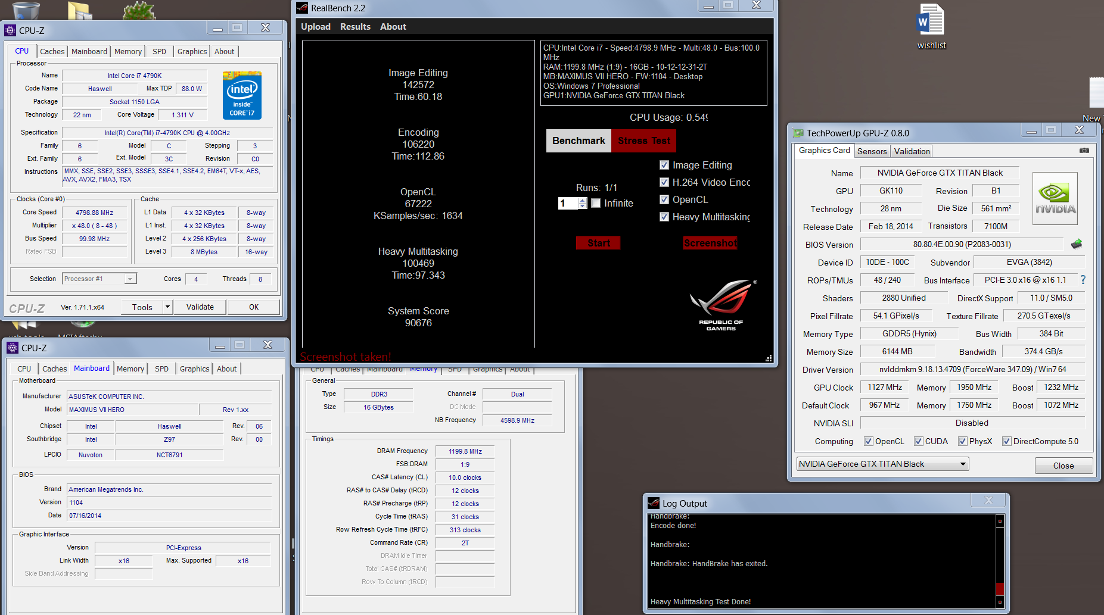Switch to Memory tab in top CPU-Z
The image size is (1104, 615).
pyautogui.click(x=128, y=52)
